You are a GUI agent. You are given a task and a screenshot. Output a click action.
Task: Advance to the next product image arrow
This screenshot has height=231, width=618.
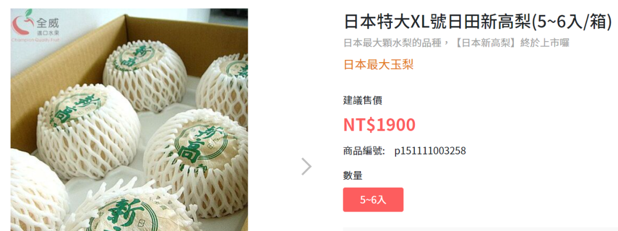[307, 167]
